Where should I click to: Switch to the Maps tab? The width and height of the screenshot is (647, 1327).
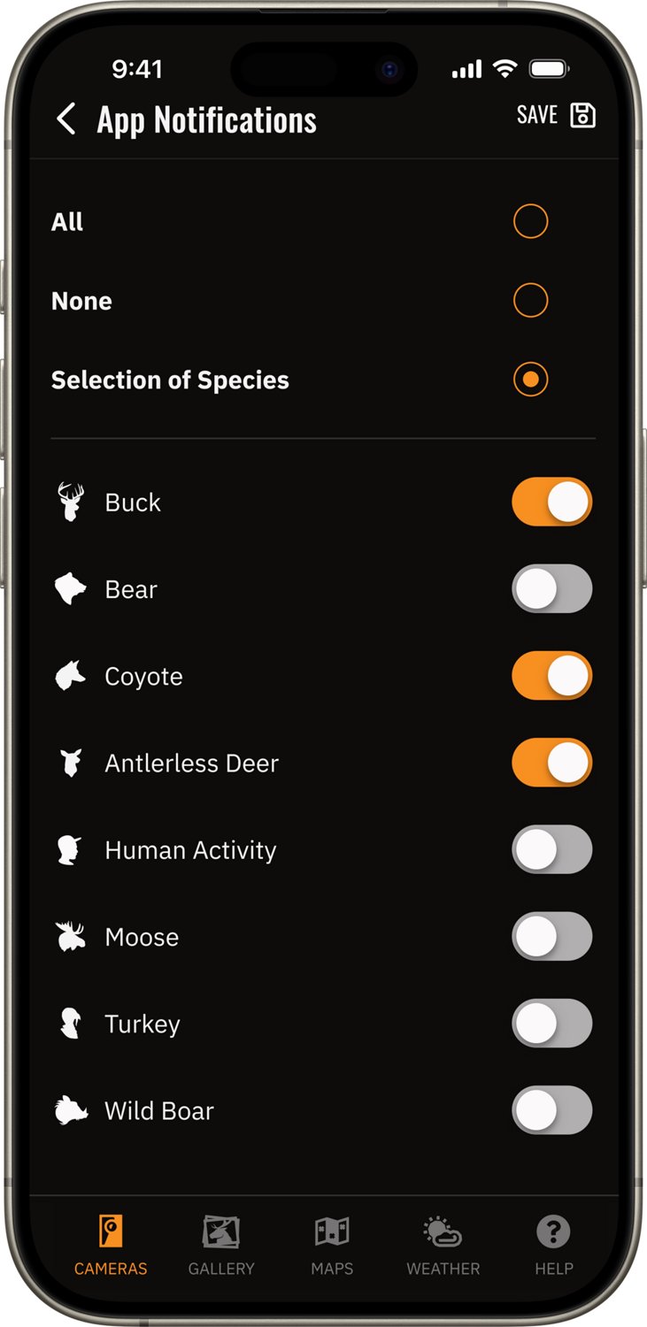332,1245
